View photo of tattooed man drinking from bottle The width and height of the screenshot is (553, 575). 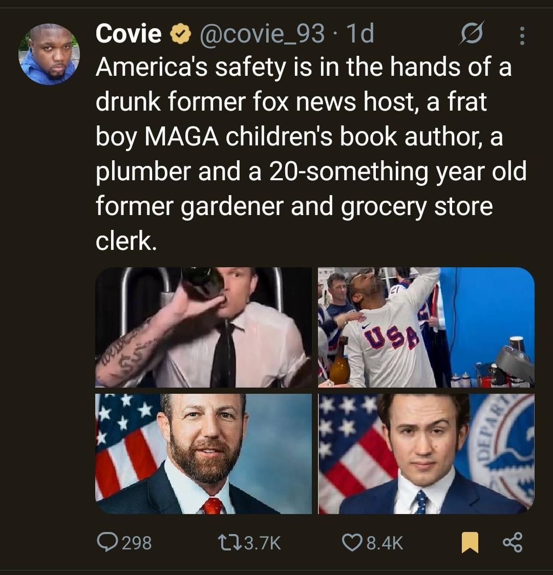tap(203, 327)
